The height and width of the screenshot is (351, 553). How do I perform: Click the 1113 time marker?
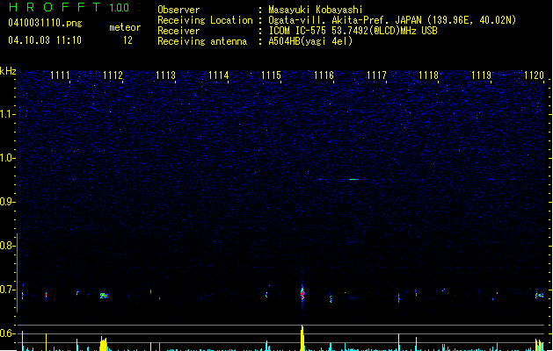165,75
